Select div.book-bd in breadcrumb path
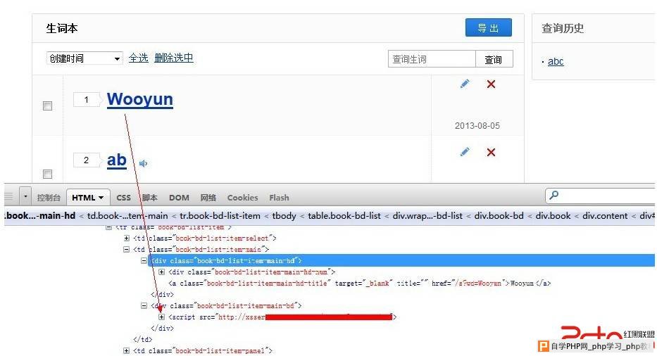This screenshot has height=356, width=657. pyautogui.click(x=499, y=216)
